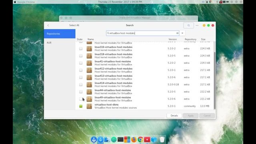The width and height of the screenshot is (256, 144).
Task: Open the Finder-style file manager dock icon
Action: pyautogui.click(x=107, y=140)
